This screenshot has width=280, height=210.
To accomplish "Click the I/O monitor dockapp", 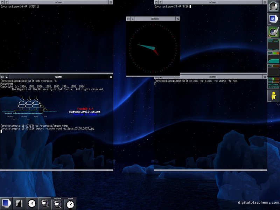I will (273, 70).
